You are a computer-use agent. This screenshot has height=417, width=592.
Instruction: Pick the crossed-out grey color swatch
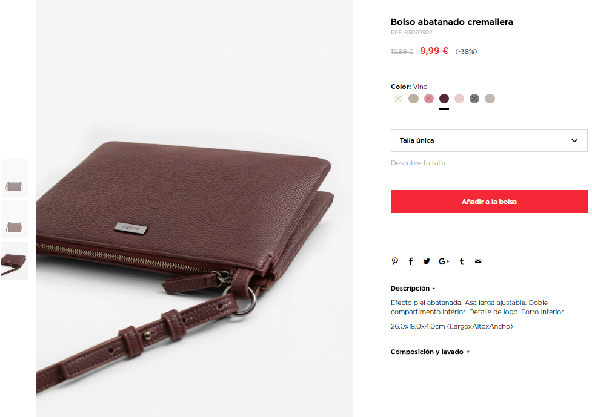tap(474, 99)
